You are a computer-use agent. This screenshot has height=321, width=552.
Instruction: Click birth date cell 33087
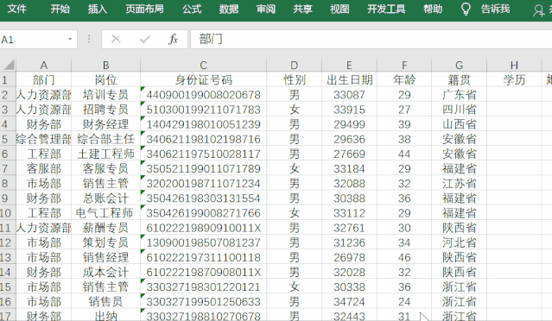349,94
